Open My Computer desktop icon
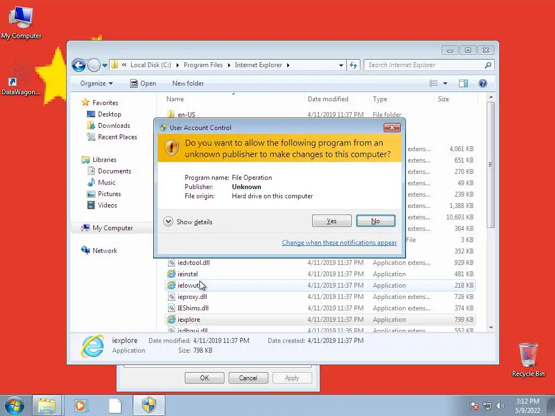 (21, 22)
